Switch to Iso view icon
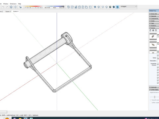Image resolution: width=159 pixels, height=119 pixels. coord(69,7)
